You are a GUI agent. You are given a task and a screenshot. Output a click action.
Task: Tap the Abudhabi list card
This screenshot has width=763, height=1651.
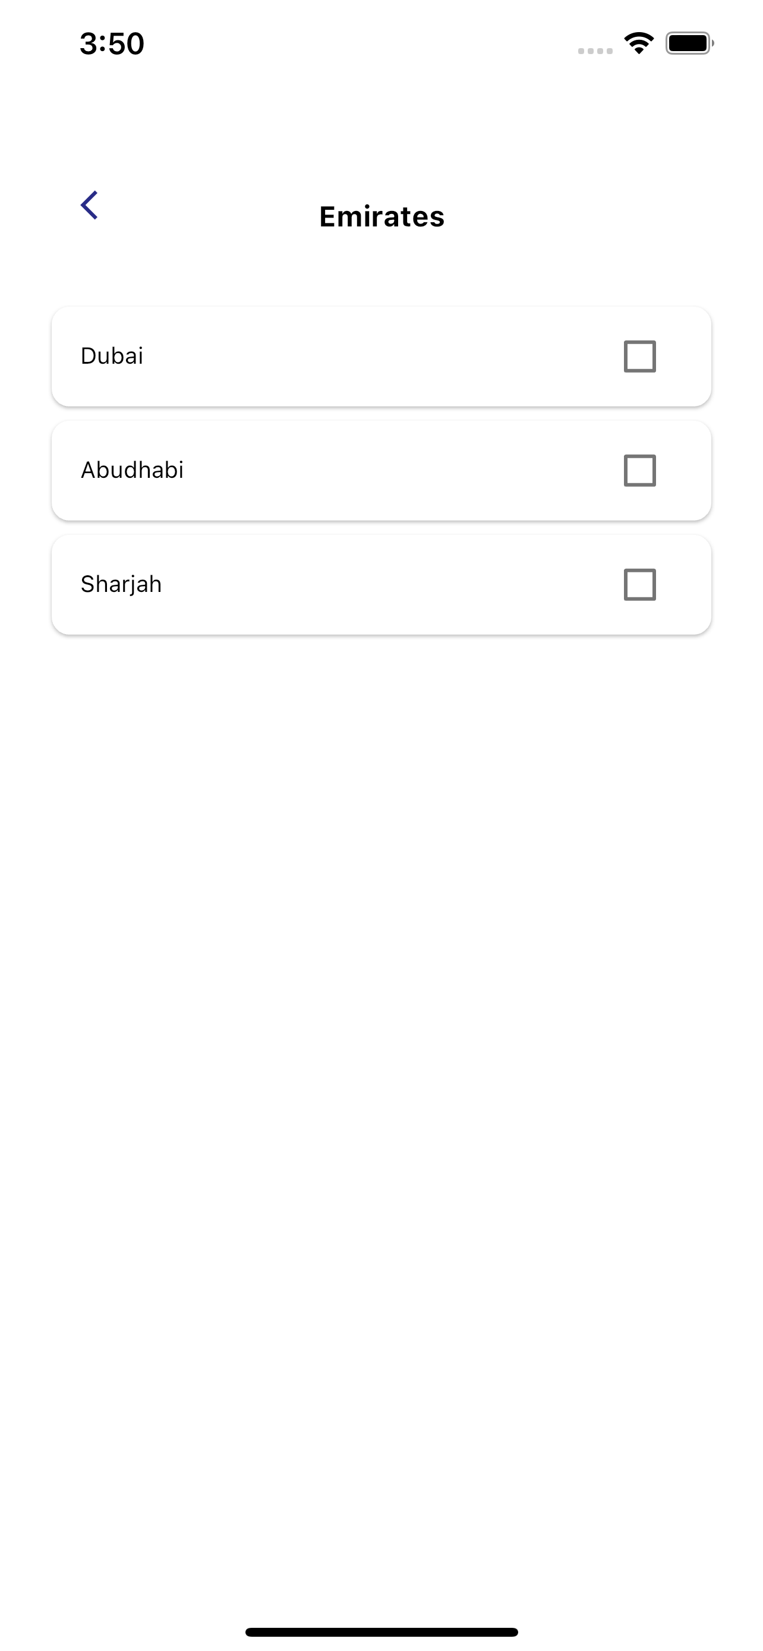(381, 471)
